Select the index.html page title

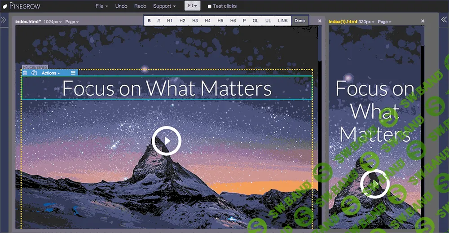(x=28, y=22)
